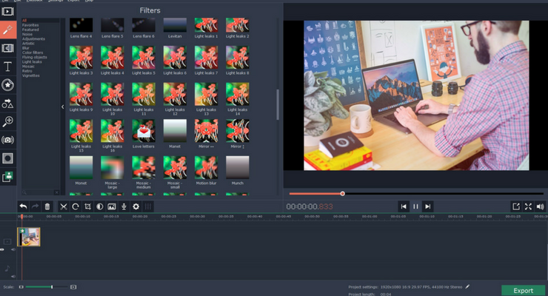Screen dimensions: 548x296
Task: Click the 00:00:30 mark on timeline ruler
Action: [x=197, y=217]
